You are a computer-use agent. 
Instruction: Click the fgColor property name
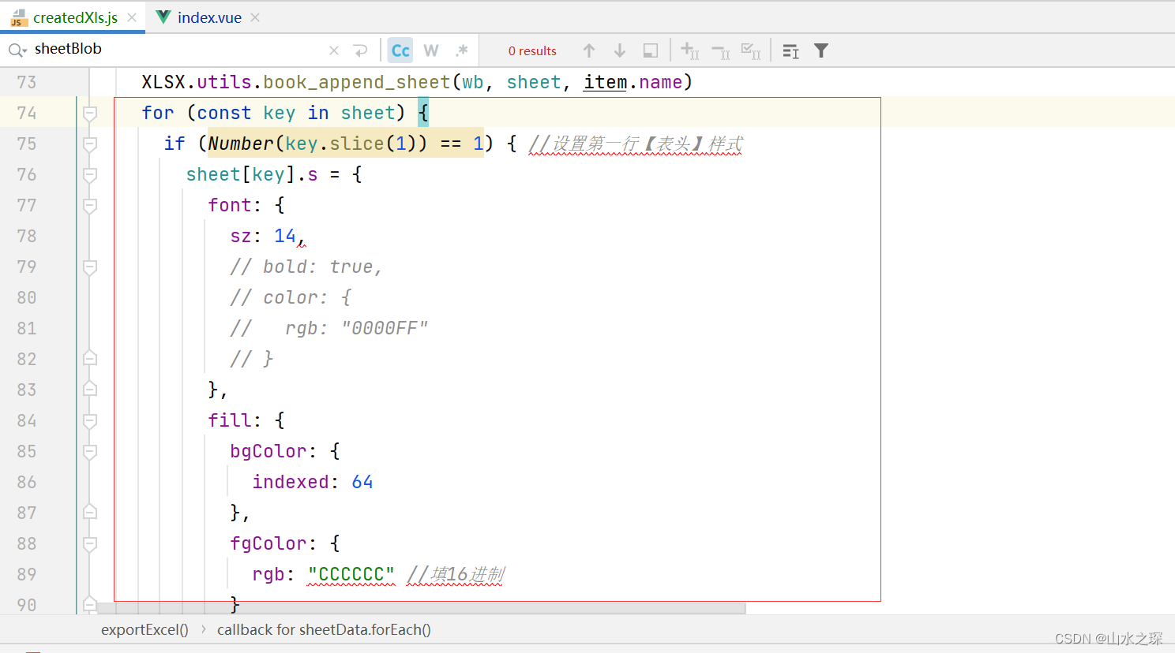tap(268, 543)
